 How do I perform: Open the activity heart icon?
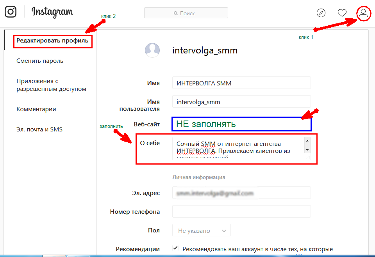(x=342, y=13)
